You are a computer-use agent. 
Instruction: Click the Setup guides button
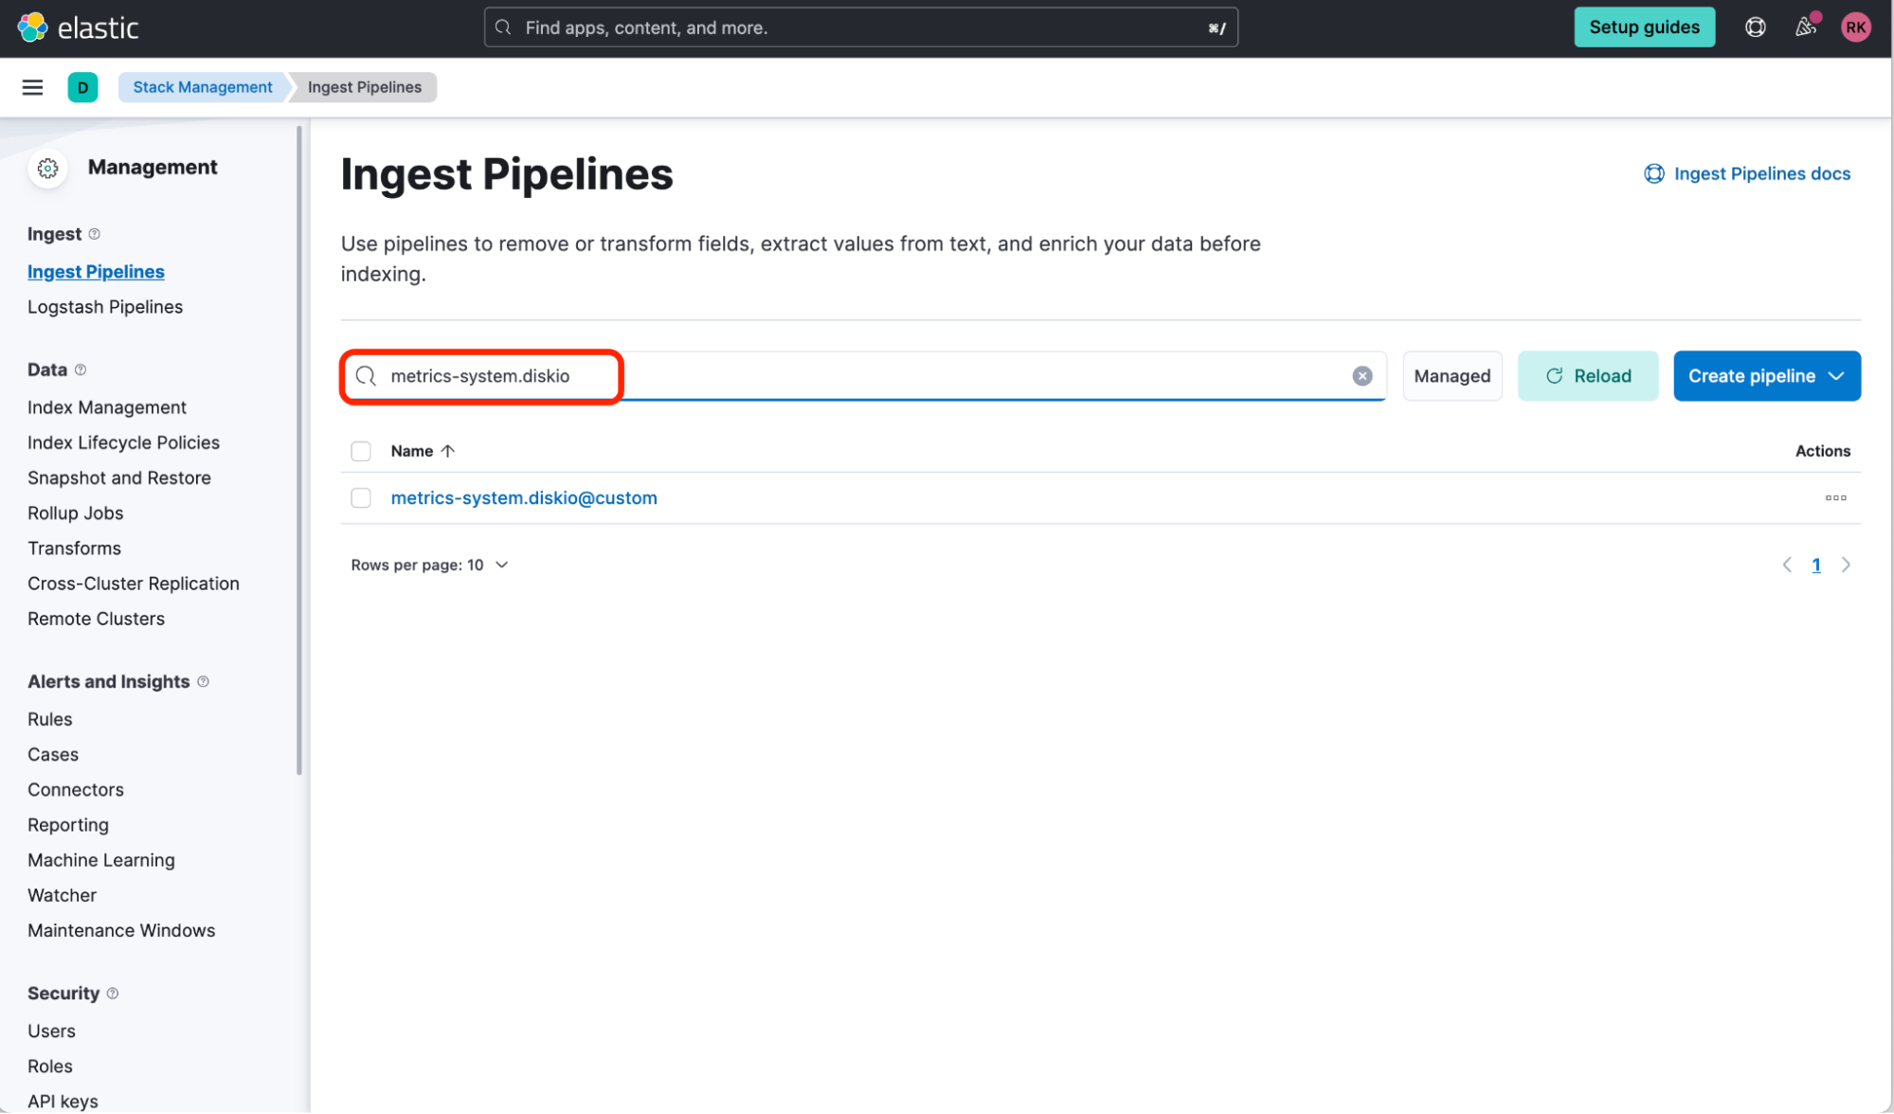[1645, 27]
